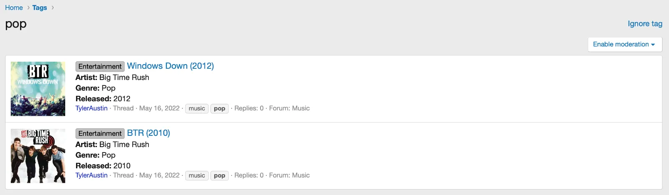The height and width of the screenshot is (195, 669).
Task: View TylerAustin profile from Windows Down thread
Action: pos(92,108)
